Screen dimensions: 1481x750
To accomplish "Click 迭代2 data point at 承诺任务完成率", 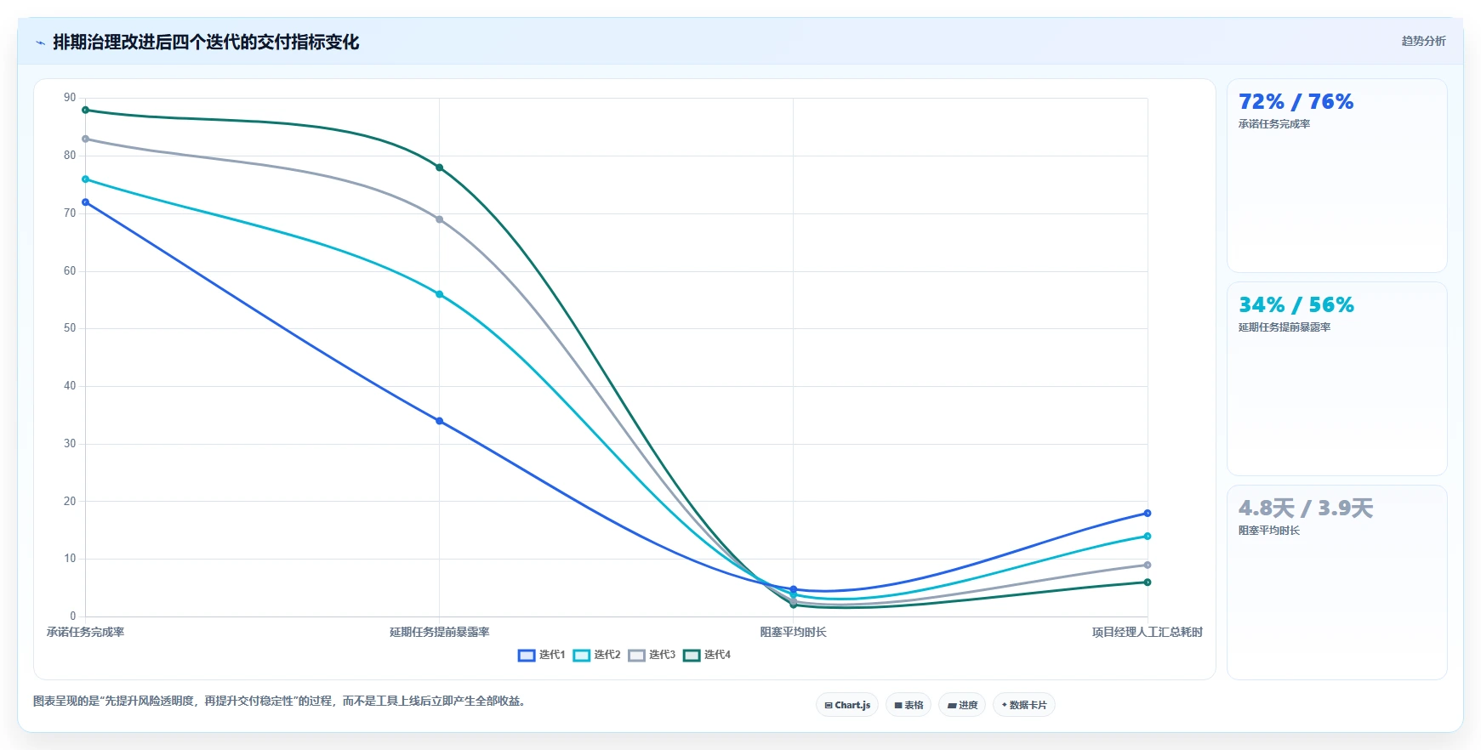I will (85, 179).
